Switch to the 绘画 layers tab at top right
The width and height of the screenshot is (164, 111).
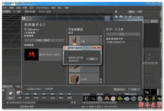pos(139,12)
